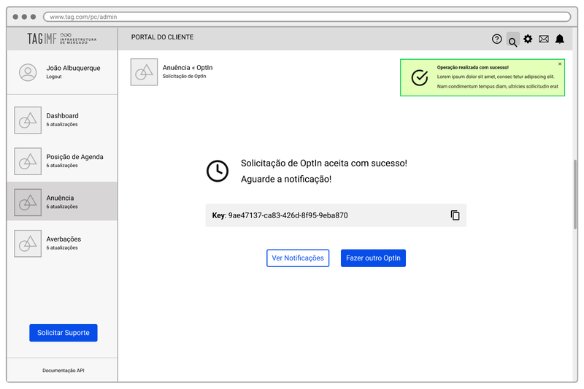The height and width of the screenshot is (389, 584).
Task: Open the mail envelope icon
Action: [x=544, y=39]
